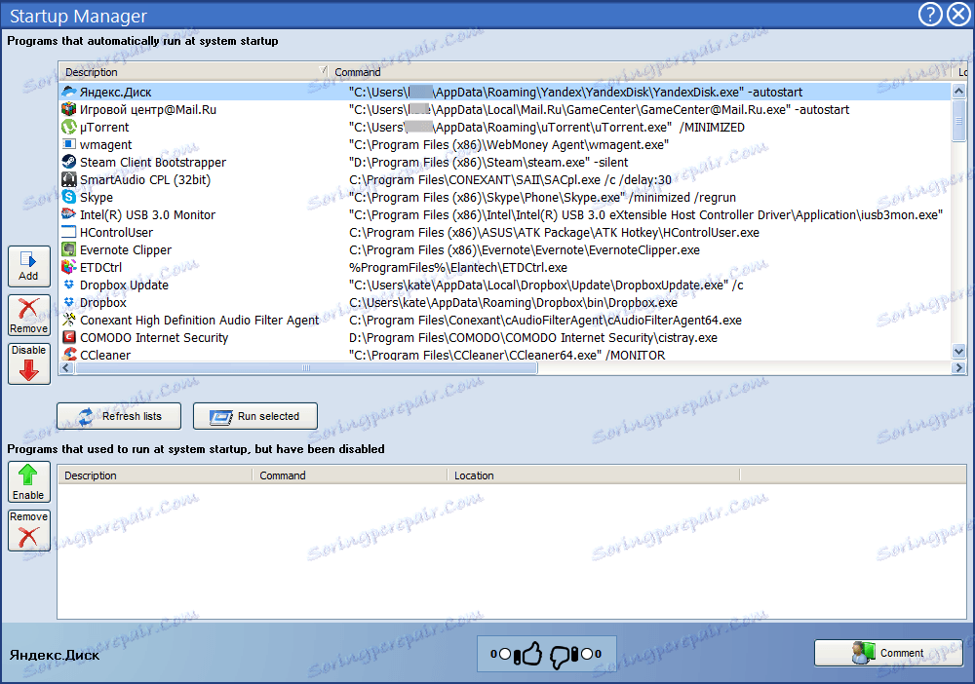The width and height of the screenshot is (975, 684).
Task: Click the HControlUser program icon
Action: coord(69,232)
